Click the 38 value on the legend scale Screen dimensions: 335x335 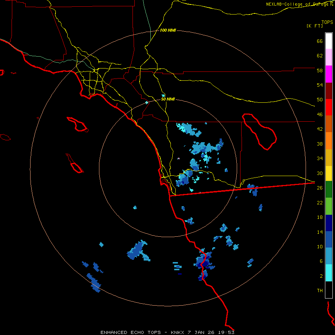tap(320, 144)
